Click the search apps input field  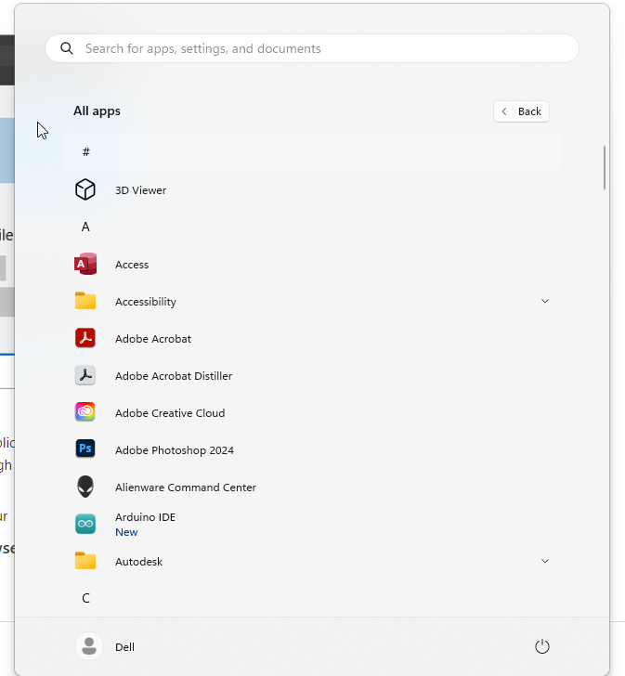click(x=312, y=48)
